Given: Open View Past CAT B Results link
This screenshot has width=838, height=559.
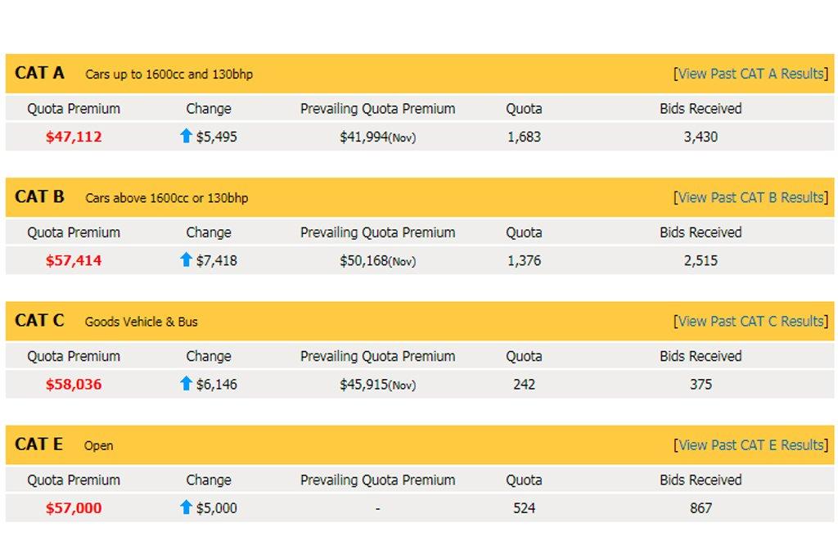Looking at the screenshot, I should tap(751, 197).
